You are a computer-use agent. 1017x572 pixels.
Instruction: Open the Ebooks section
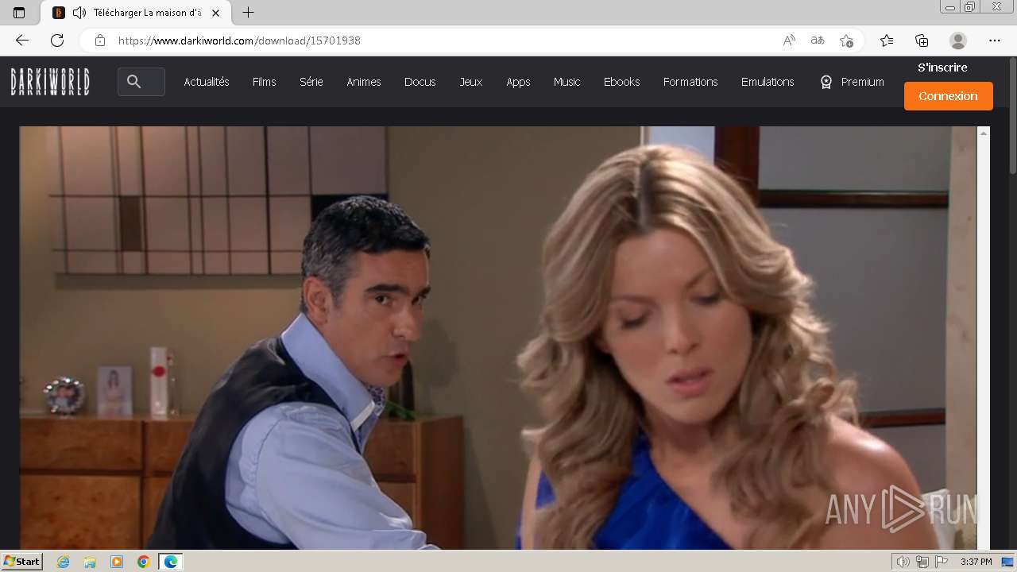pos(622,82)
